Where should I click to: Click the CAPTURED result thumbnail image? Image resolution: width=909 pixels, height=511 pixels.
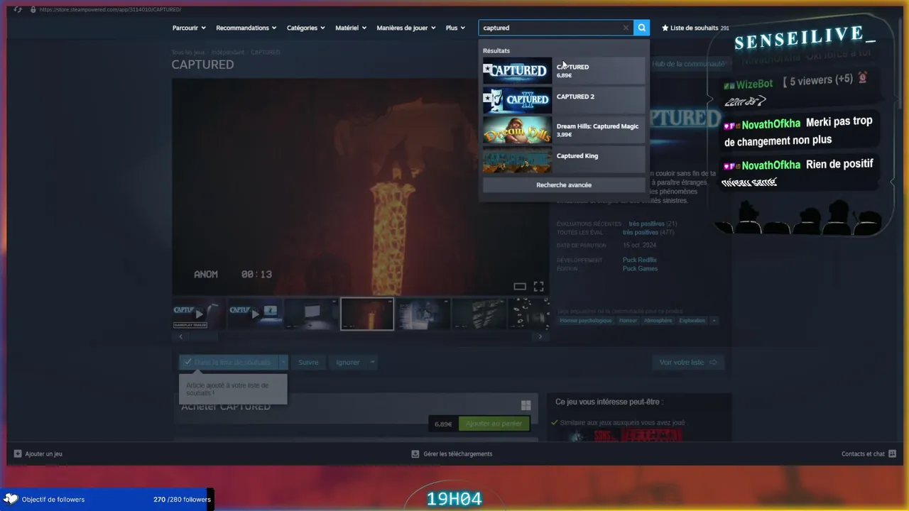pos(517,70)
